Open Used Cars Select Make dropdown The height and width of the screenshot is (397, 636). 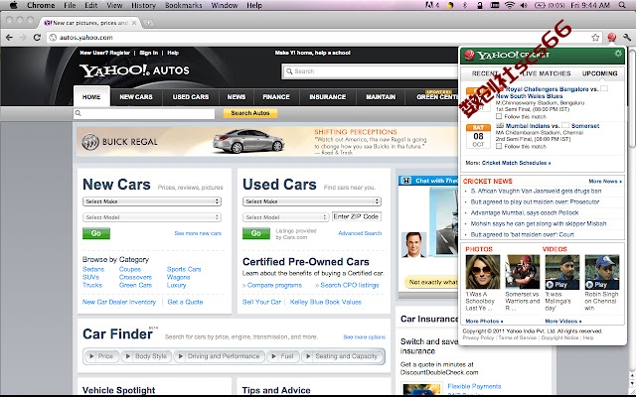[x=312, y=201]
